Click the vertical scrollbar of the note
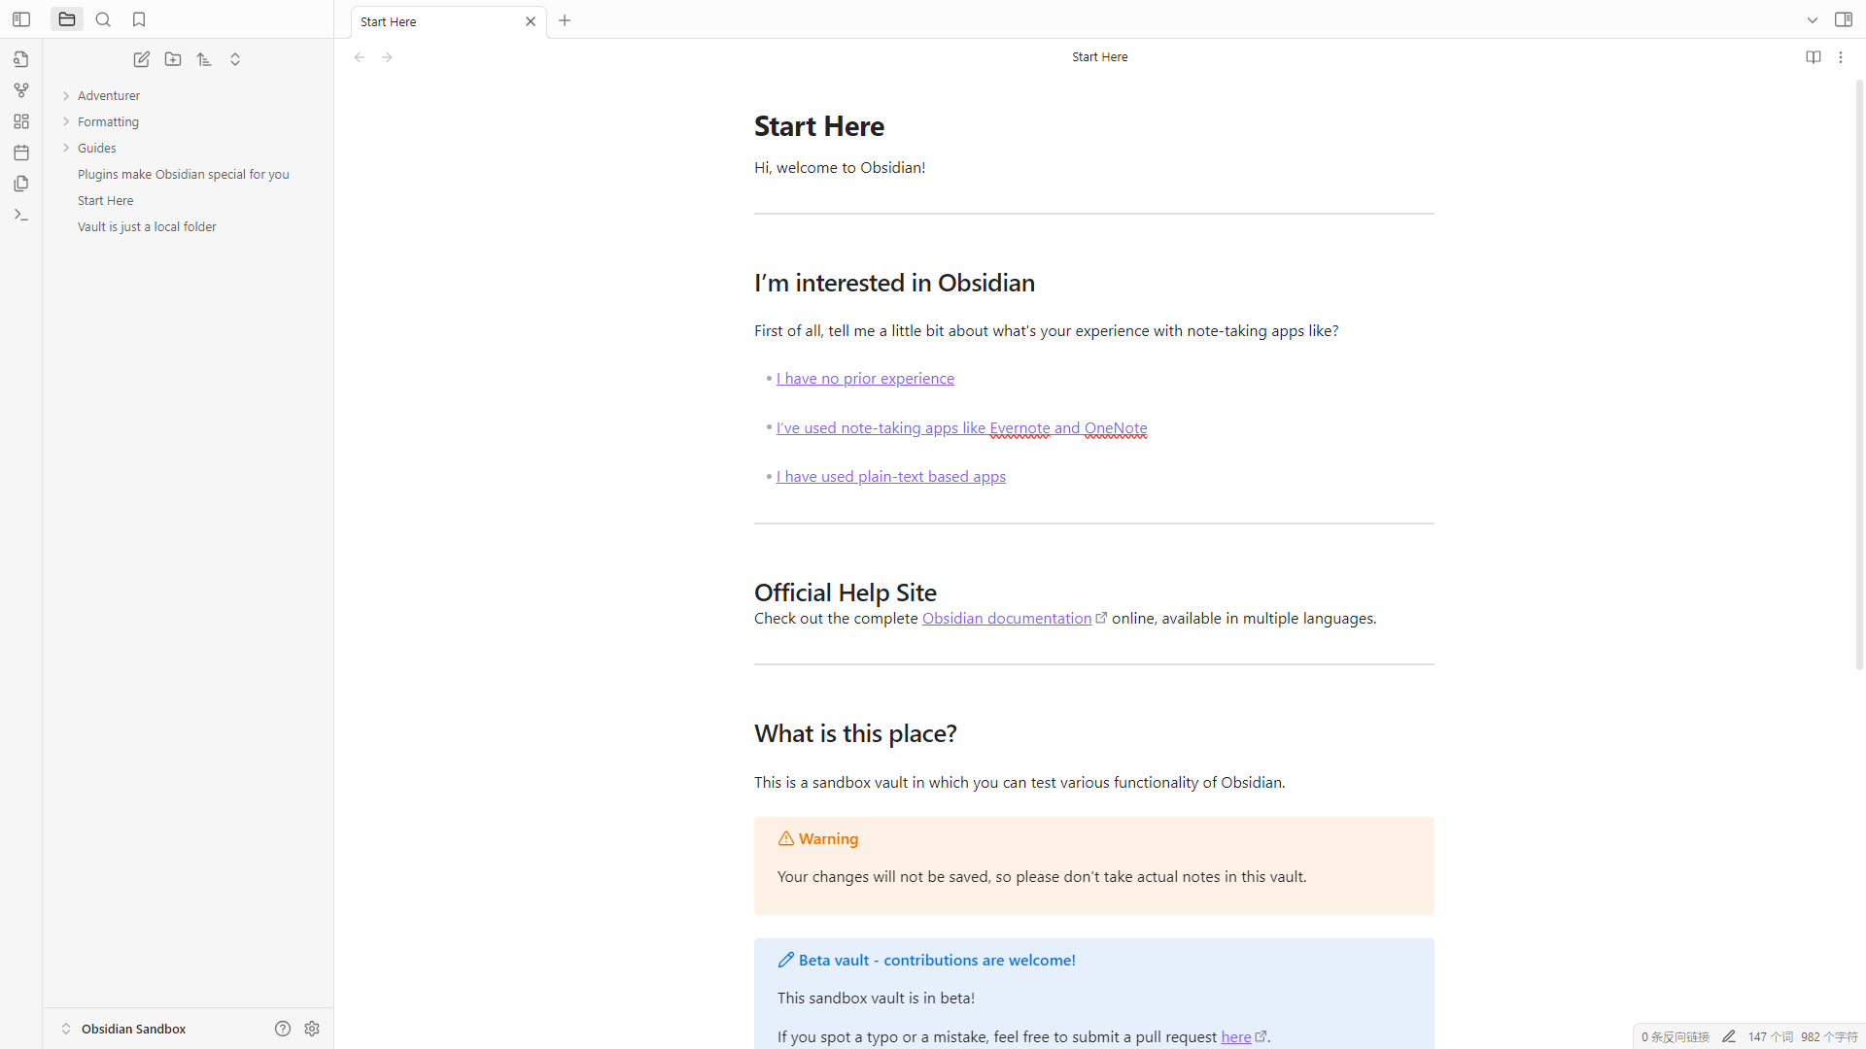This screenshot has width=1866, height=1049. click(x=1859, y=375)
